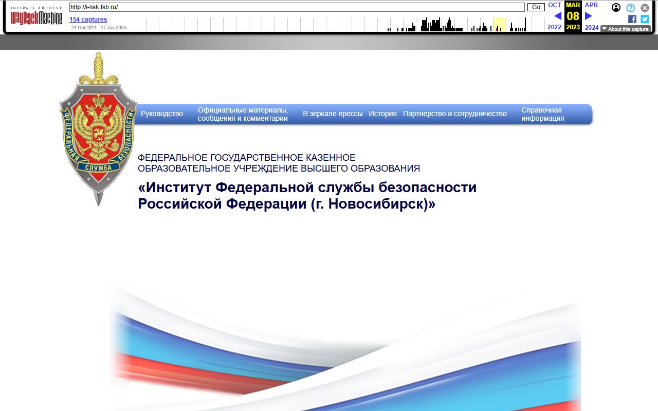This screenshot has width=658, height=411.
Task: Select year 2022 in timeline
Action: click(x=555, y=27)
